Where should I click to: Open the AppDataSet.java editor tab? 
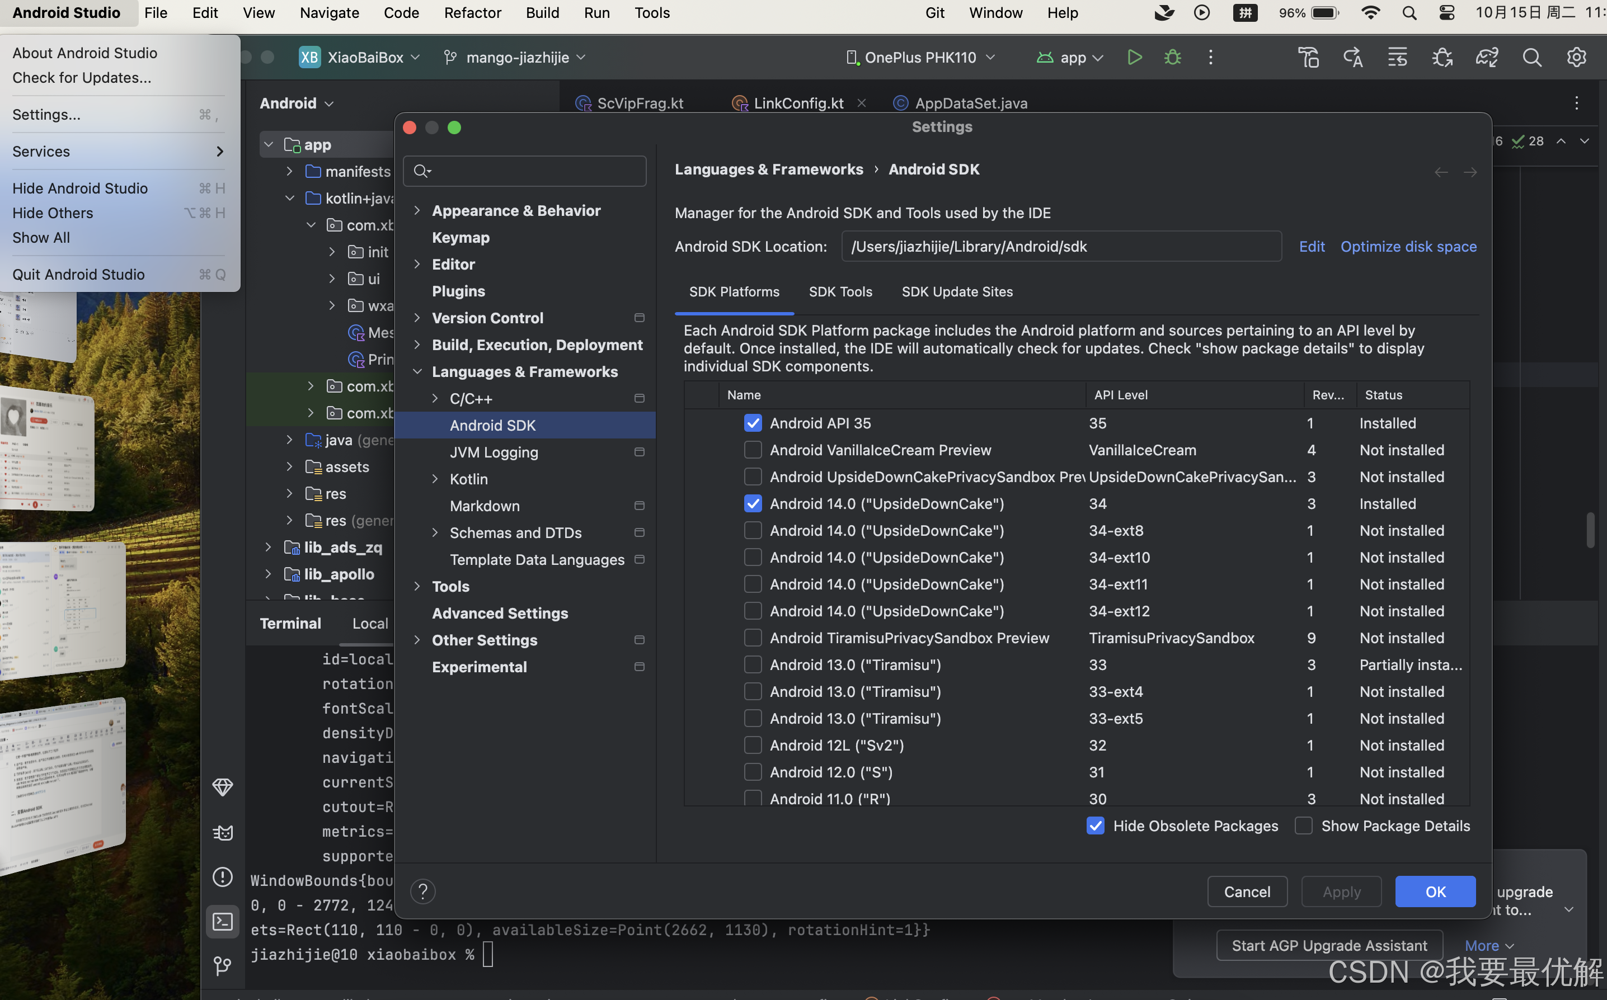point(960,102)
